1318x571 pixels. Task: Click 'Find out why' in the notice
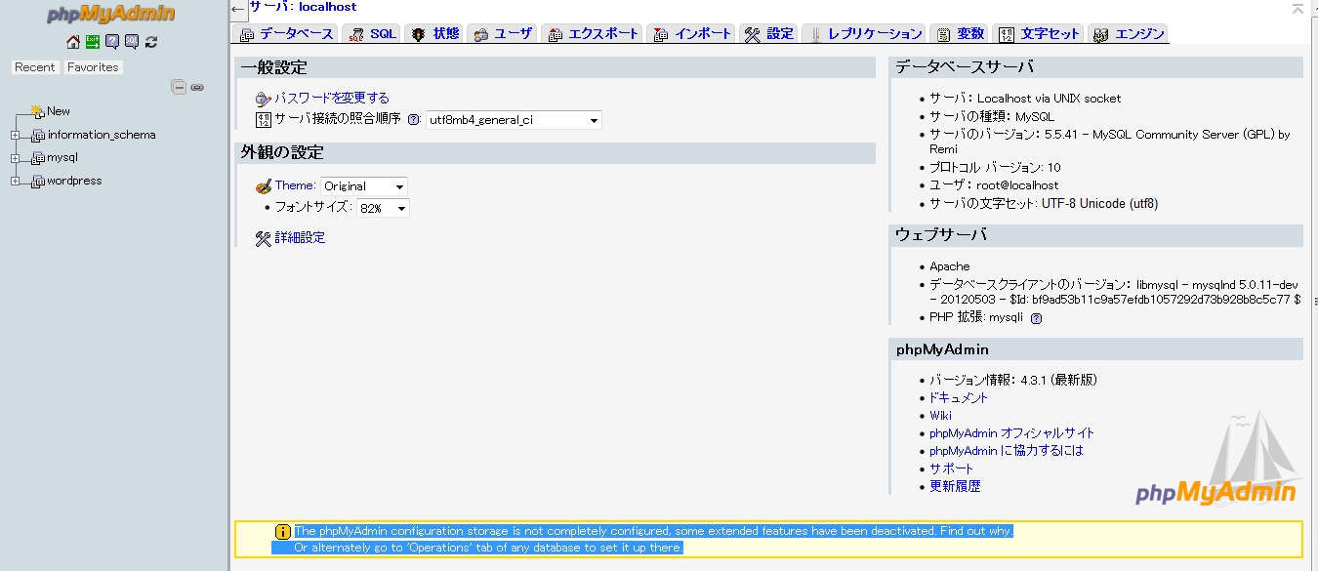pyautogui.click(x=976, y=531)
